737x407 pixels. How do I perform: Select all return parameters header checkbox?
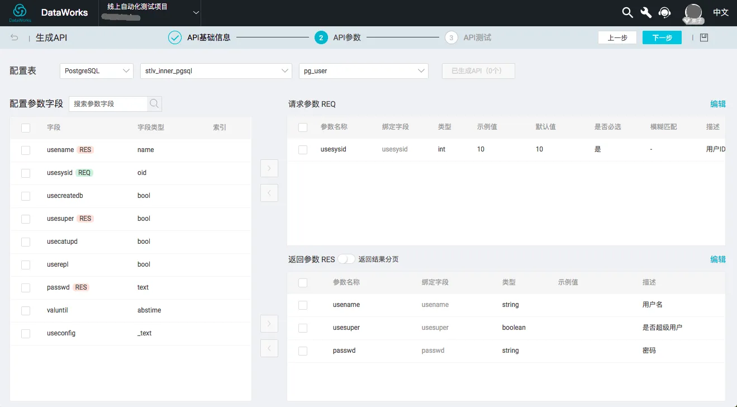(303, 282)
